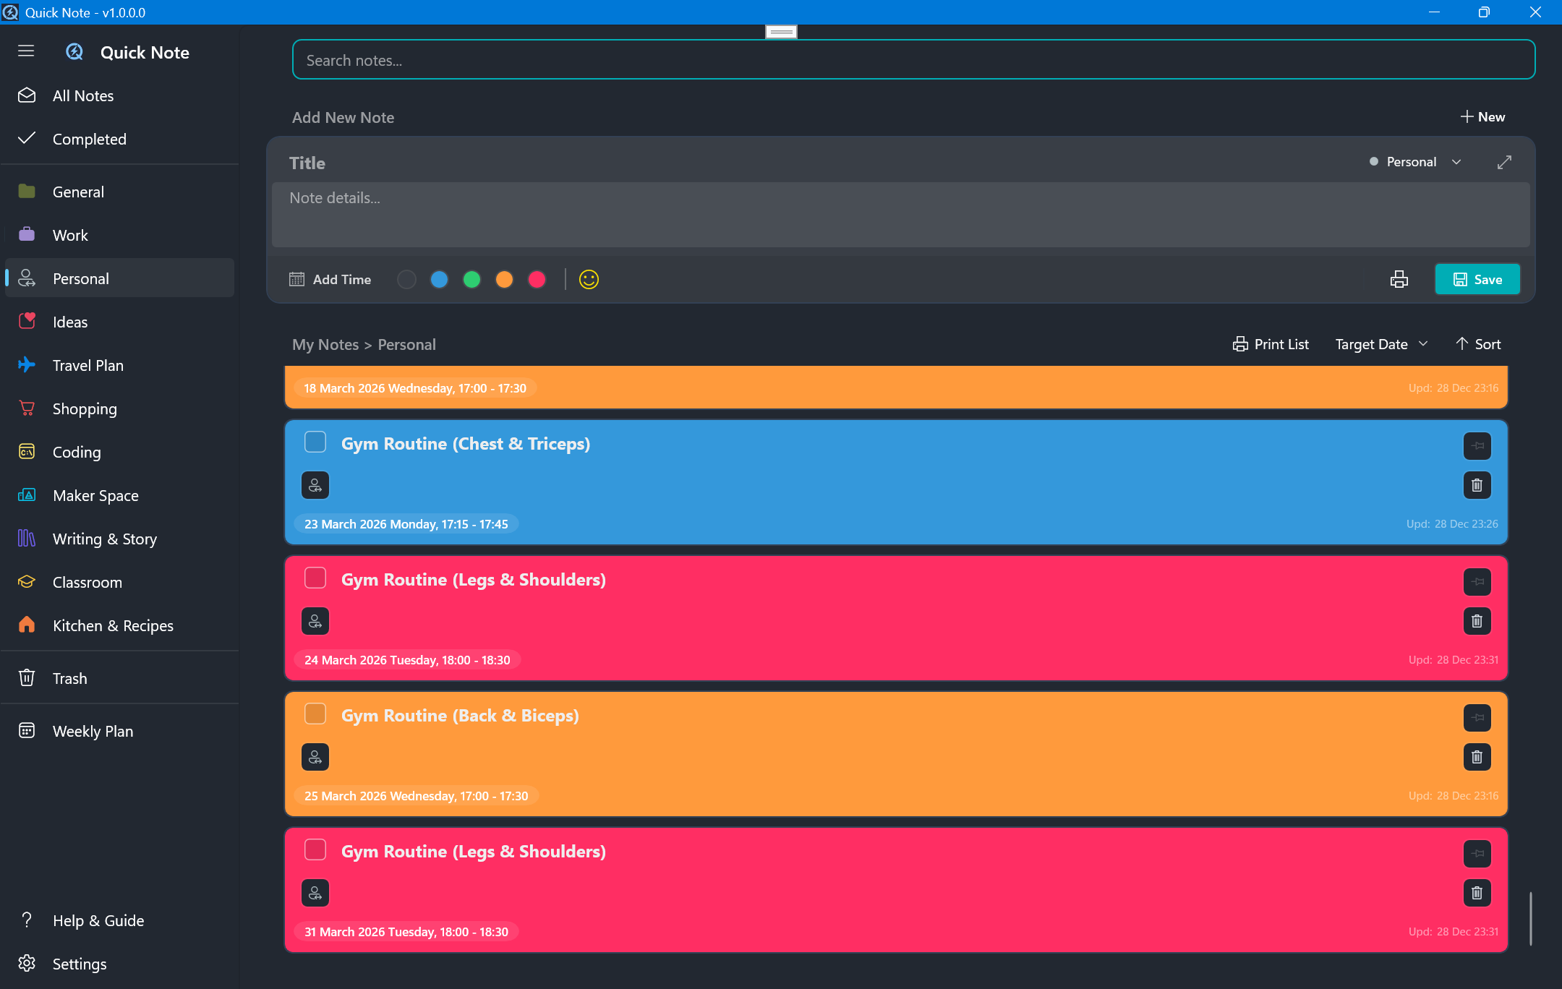Focus the Search notes field
The width and height of the screenshot is (1562, 989).
click(913, 60)
